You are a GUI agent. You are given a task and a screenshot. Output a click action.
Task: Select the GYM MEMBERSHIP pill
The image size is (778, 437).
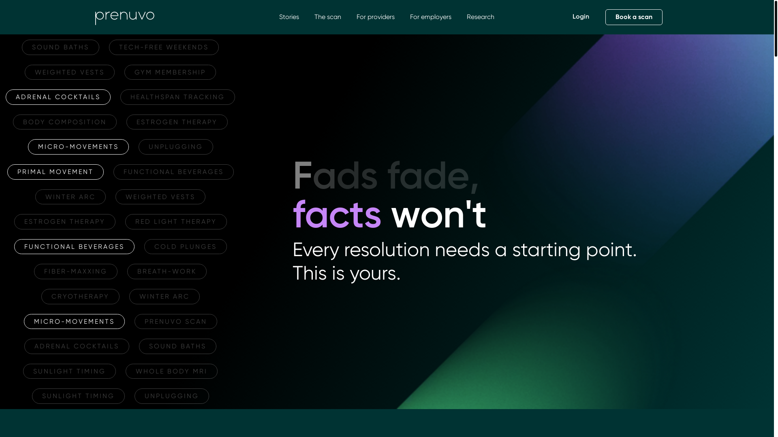tap(170, 72)
